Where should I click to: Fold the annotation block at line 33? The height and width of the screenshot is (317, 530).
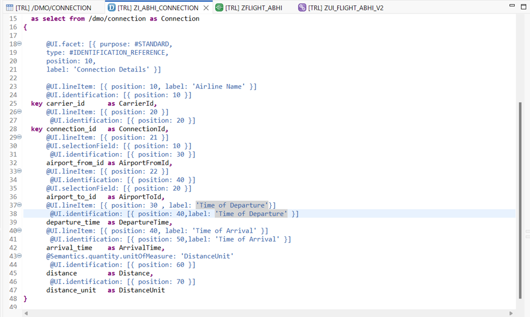(x=20, y=171)
